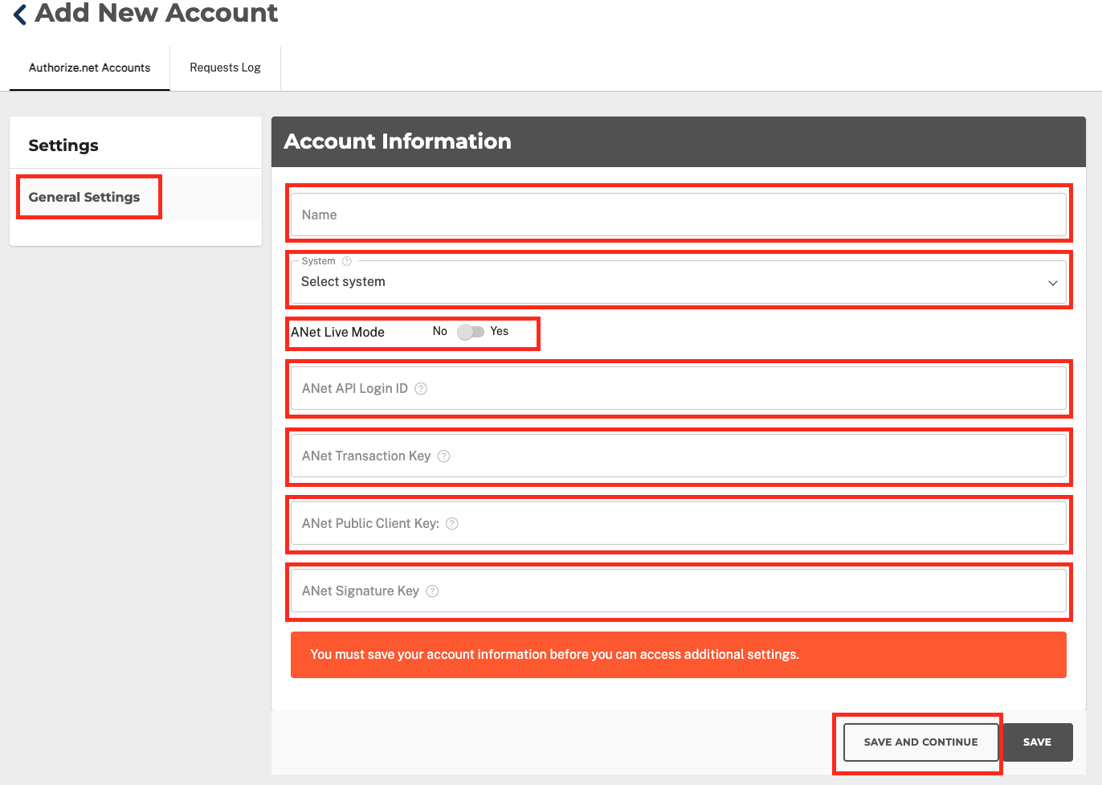The width and height of the screenshot is (1102, 785).
Task: Click the System field help icon
Action: pos(347,261)
